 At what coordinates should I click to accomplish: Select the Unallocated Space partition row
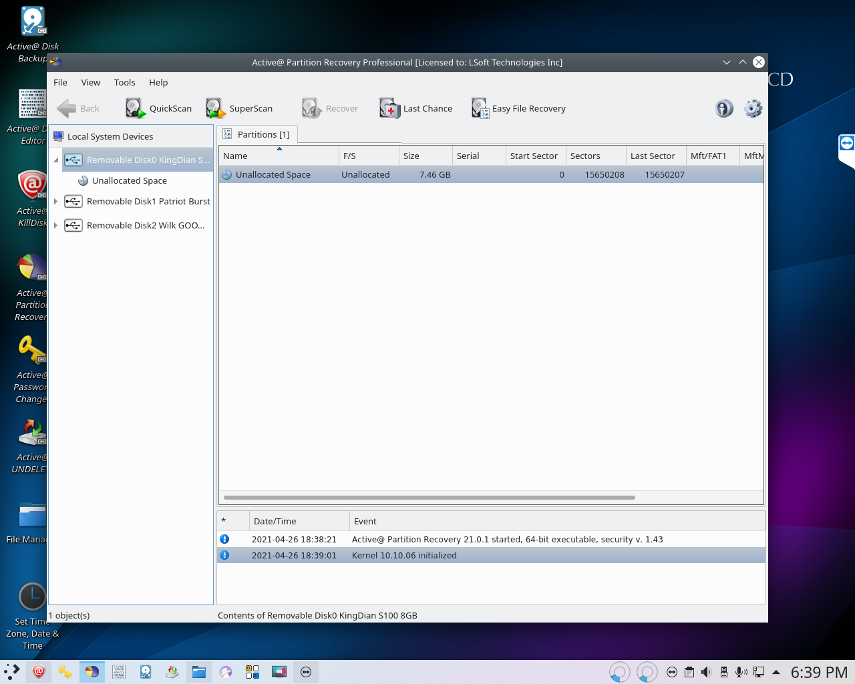point(491,174)
